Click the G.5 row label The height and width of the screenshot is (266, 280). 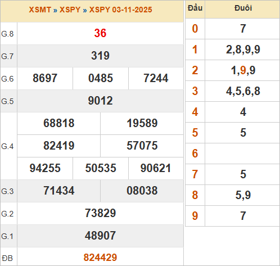click(7, 101)
